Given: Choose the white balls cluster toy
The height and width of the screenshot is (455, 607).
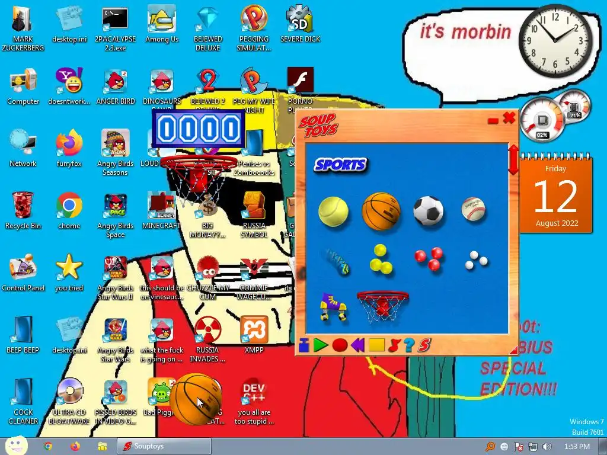Looking at the screenshot, I should coord(476,260).
